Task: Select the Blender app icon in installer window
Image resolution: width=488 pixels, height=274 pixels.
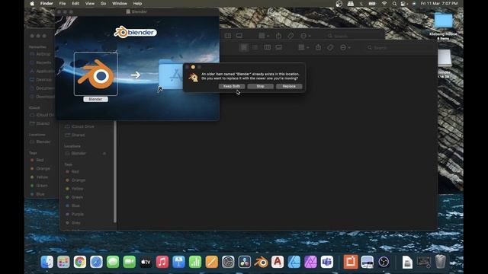Action: [96, 74]
